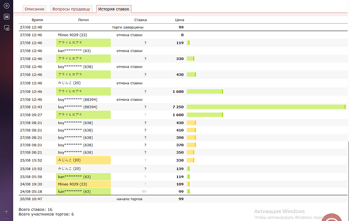Click the Mineo 9029 login with отмена ставки

pos(72,35)
